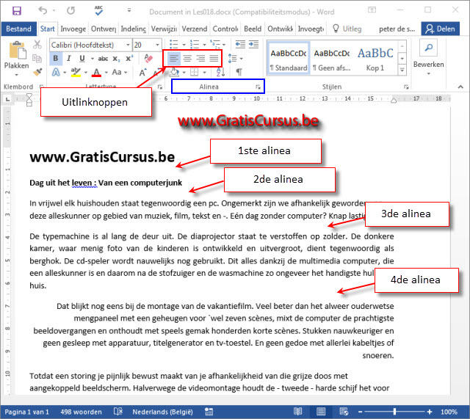Click the 498 woorden word count
The image size is (470, 419).
coord(81,412)
